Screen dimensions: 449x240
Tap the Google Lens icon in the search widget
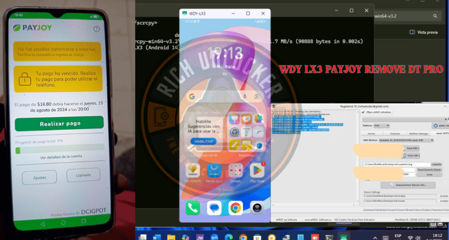tap(257, 97)
